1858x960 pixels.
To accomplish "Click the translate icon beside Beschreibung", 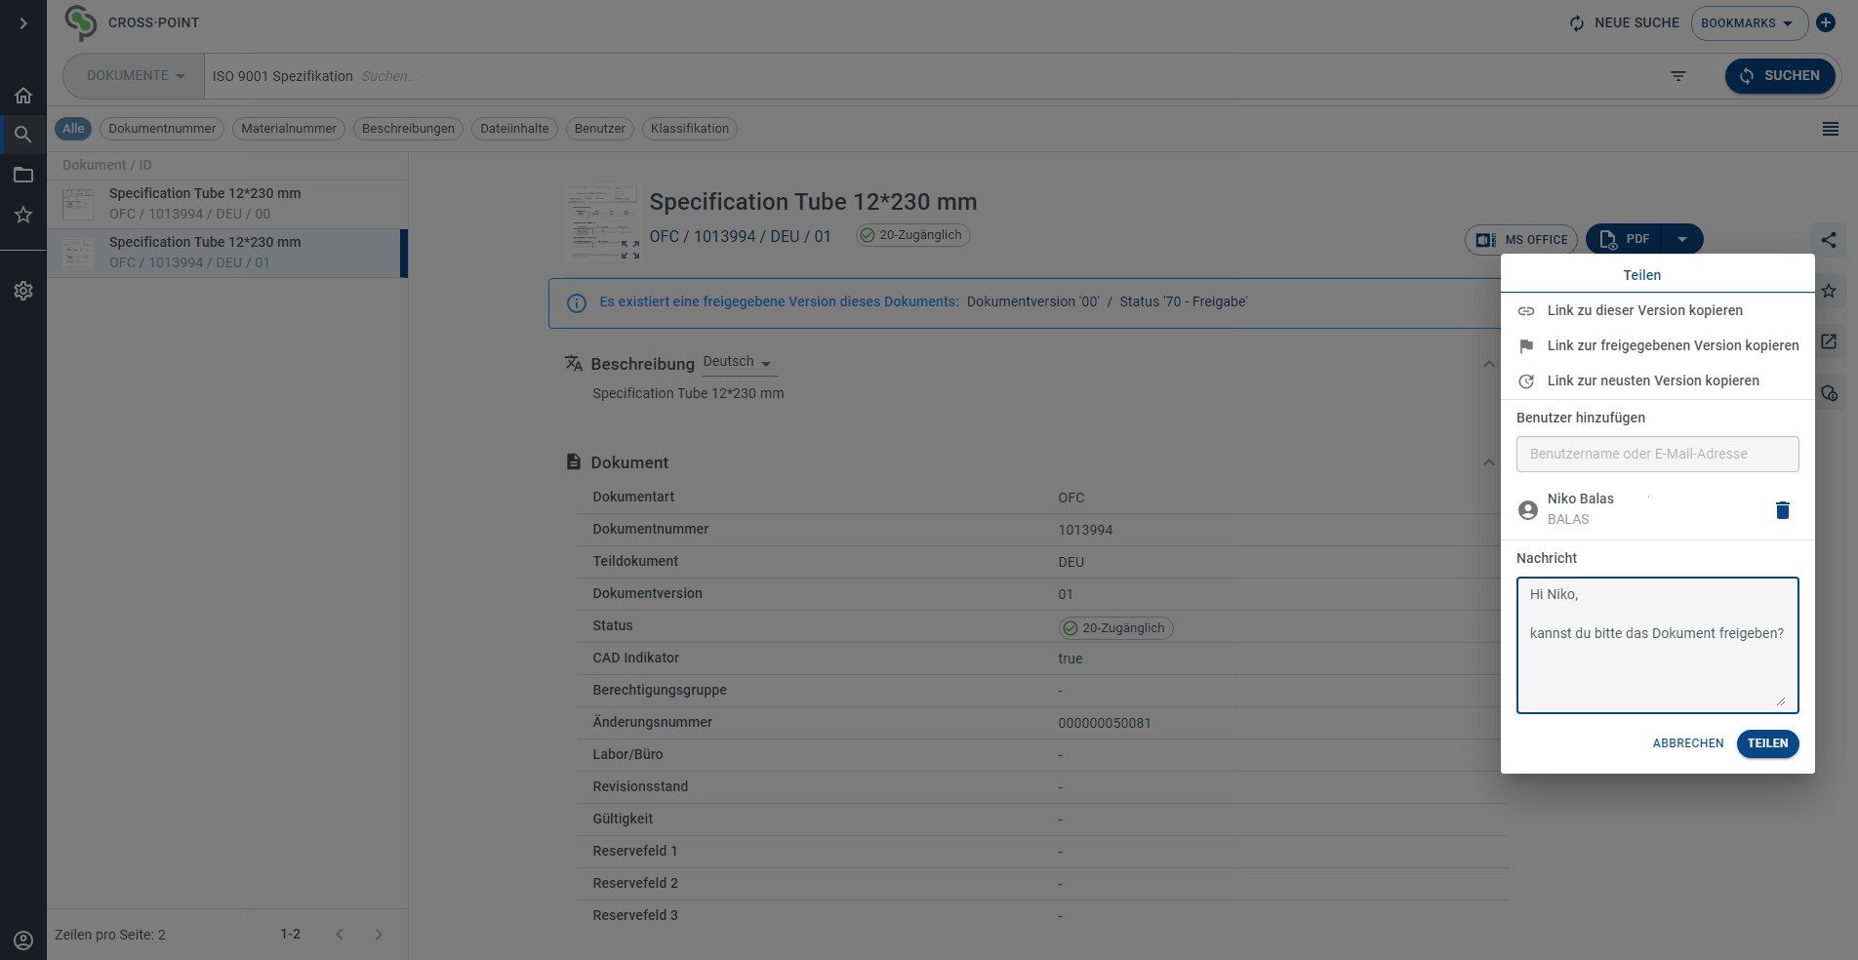I will 574,363.
